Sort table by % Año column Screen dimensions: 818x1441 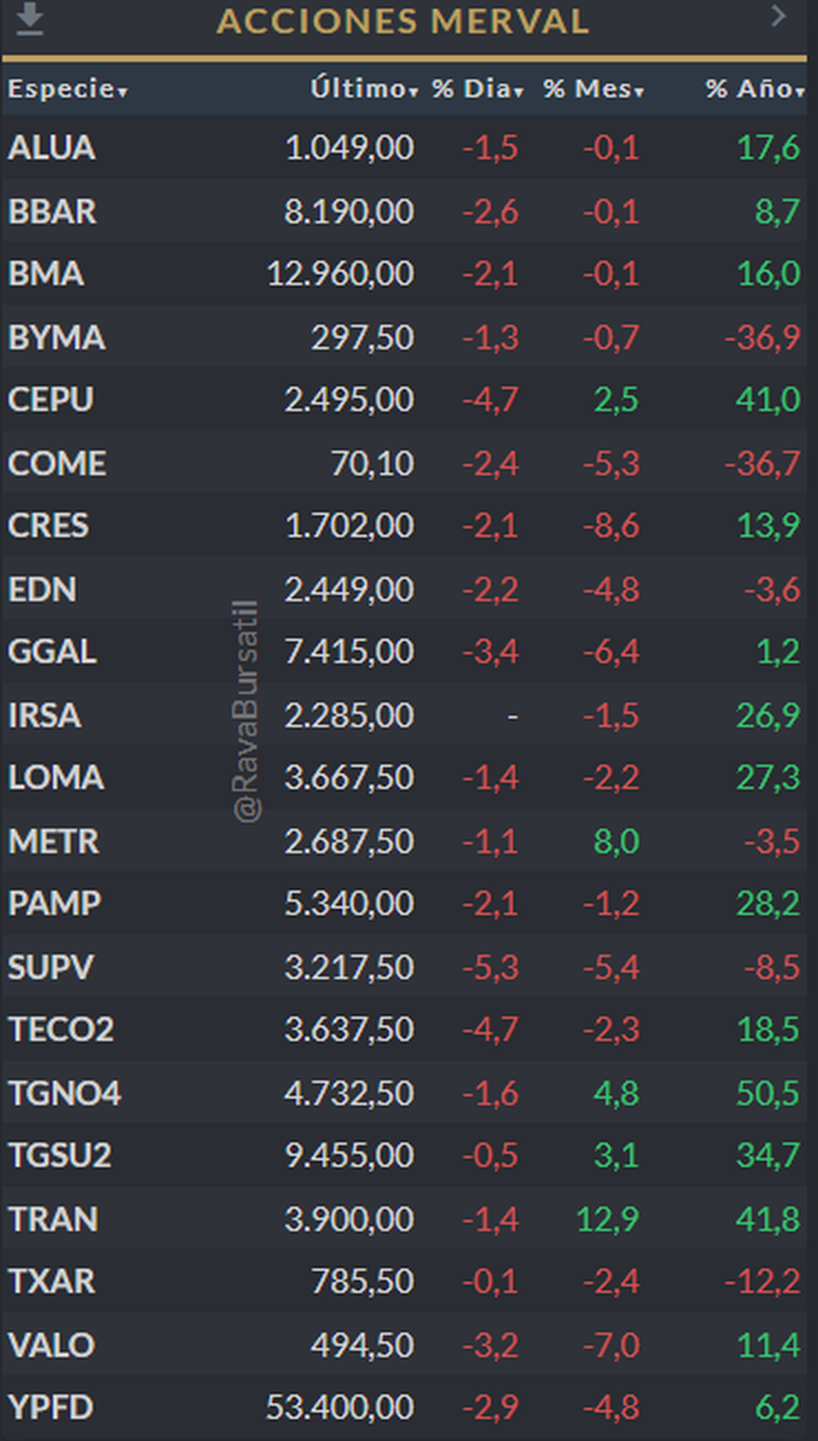[x=755, y=89]
